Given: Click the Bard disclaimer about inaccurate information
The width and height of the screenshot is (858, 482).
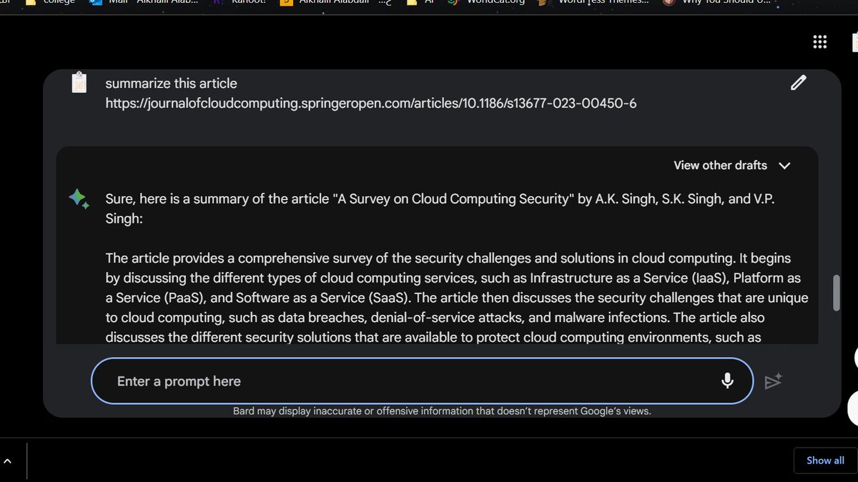Looking at the screenshot, I should 442,411.
